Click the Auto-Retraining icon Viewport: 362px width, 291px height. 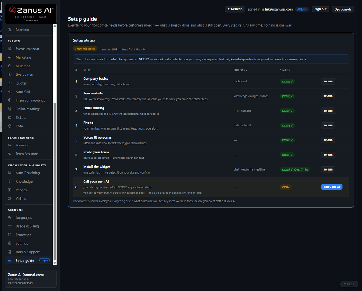click(10, 173)
